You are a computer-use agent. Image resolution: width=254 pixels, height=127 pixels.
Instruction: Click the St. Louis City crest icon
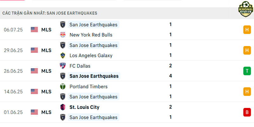[63, 107]
